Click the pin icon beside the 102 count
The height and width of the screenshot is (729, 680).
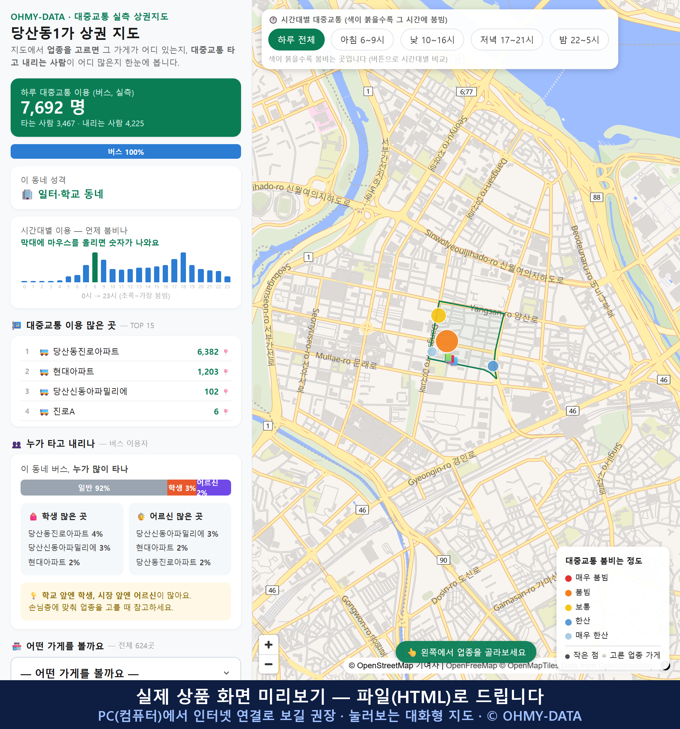(x=226, y=392)
